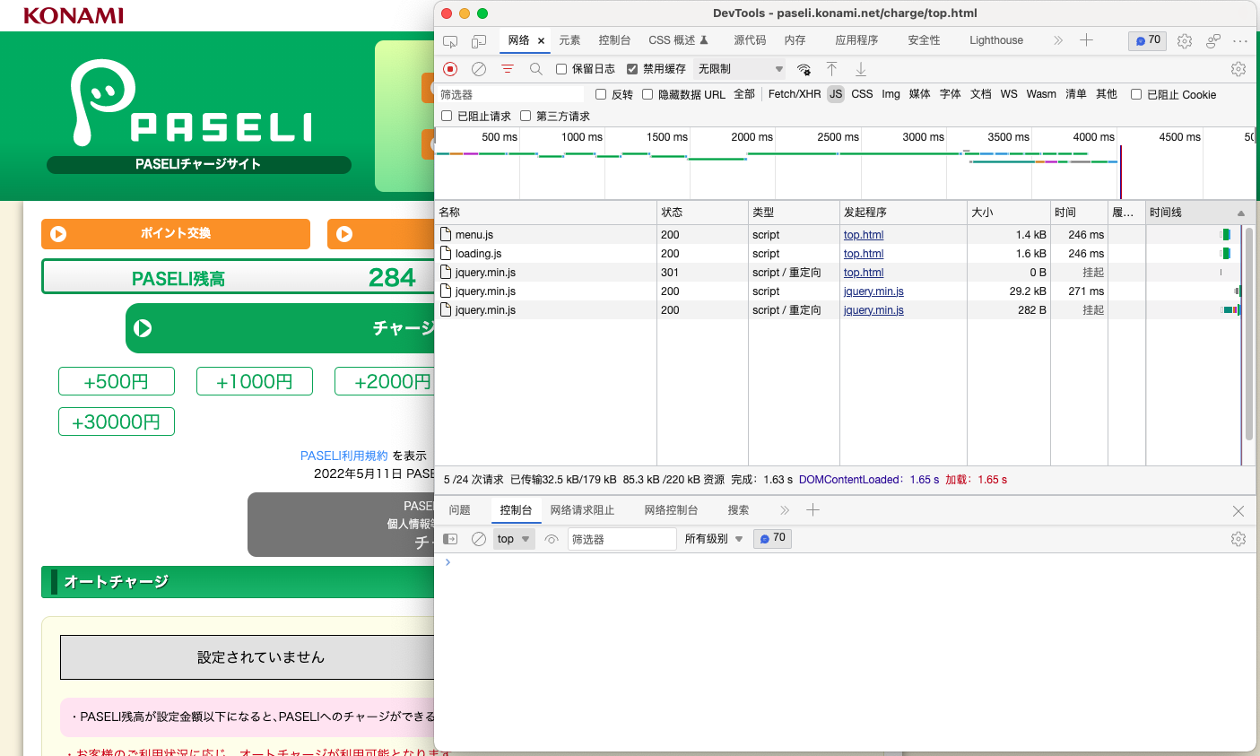Switch to the 元素 tab
Image resolution: width=1260 pixels, height=756 pixels.
(569, 40)
